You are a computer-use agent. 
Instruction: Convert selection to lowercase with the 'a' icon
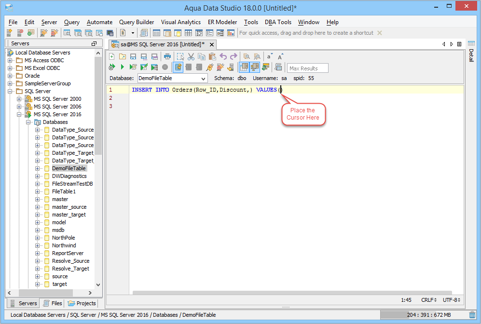pos(270,56)
